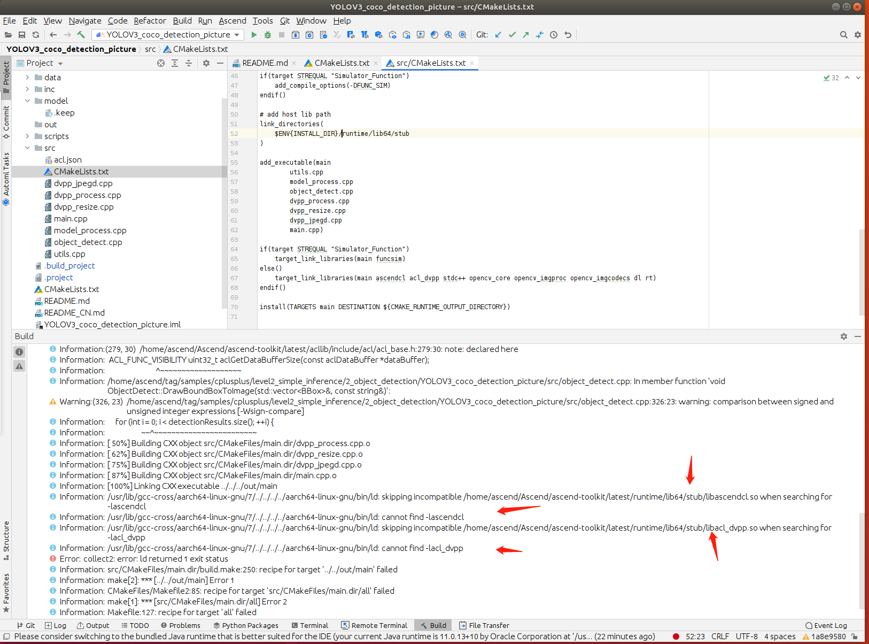Screen dimensions: 869x644
Task: Open the File menu
Action: (9, 21)
